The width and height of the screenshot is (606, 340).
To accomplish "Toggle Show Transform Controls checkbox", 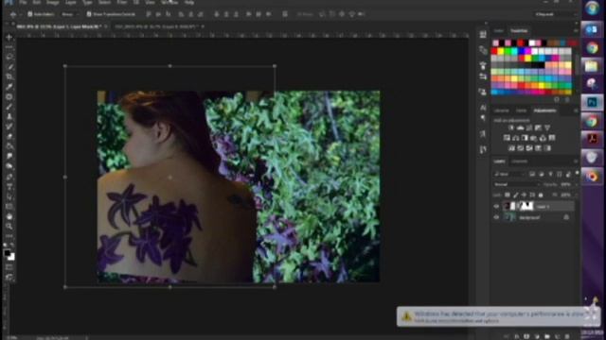I will click(x=89, y=14).
